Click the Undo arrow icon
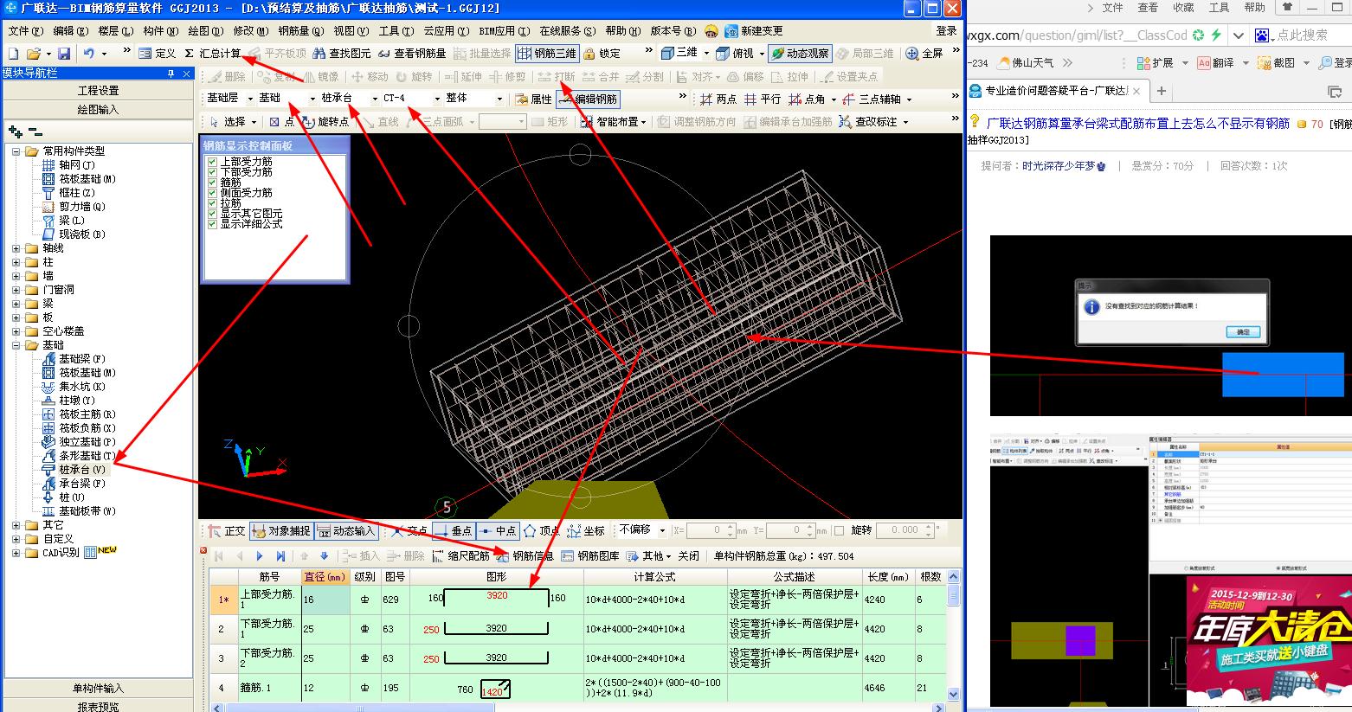The height and width of the screenshot is (712, 1352). [88, 54]
